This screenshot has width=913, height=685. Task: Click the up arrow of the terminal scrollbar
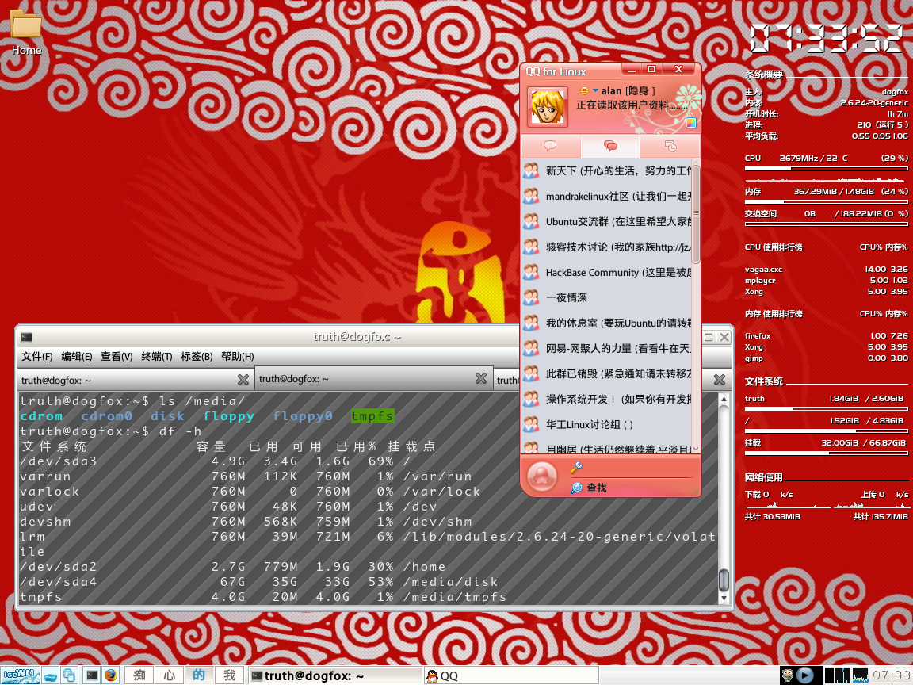coord(723,399)
